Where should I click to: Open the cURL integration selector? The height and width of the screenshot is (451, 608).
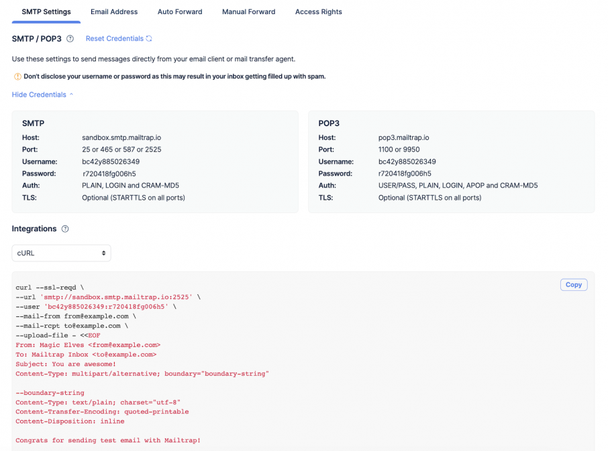coord(61,253)
